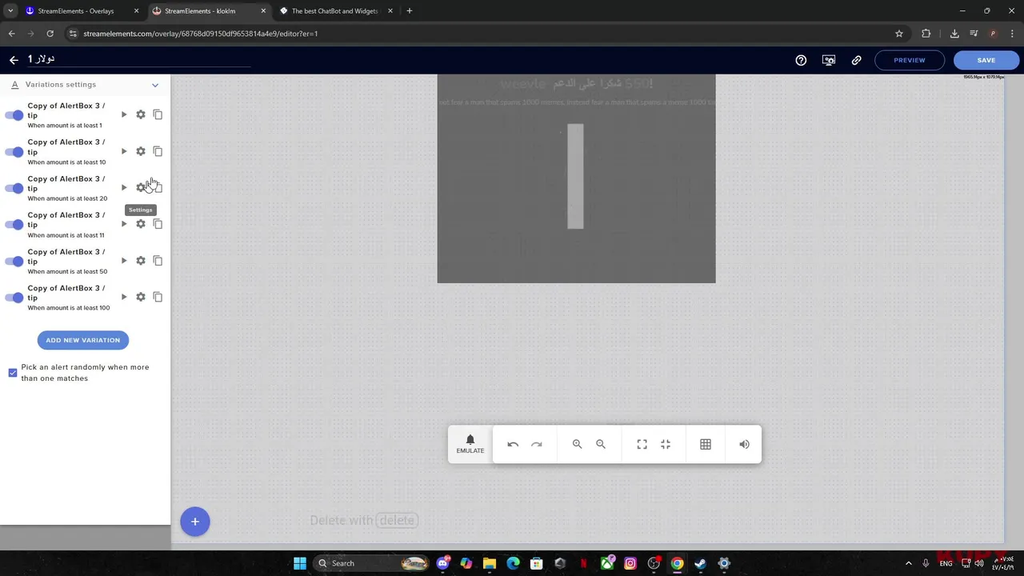Click the SAVE button
The image size is (1024, 576).
(986, 60)
